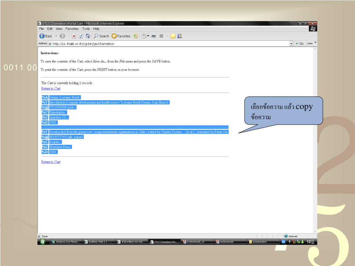
Task: Click the vertical scrollbar up arrow
Action: (315, 49)
